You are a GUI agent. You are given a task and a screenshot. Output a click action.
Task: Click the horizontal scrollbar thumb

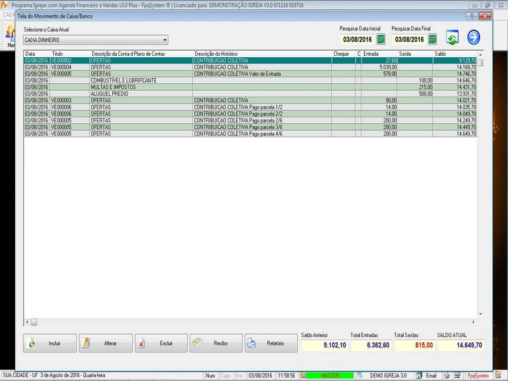[34, 322]
